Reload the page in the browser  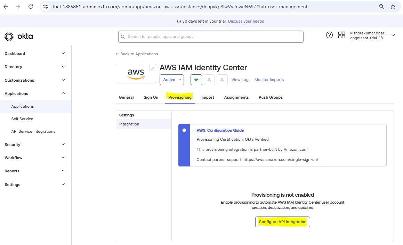[x=31, y=7]
